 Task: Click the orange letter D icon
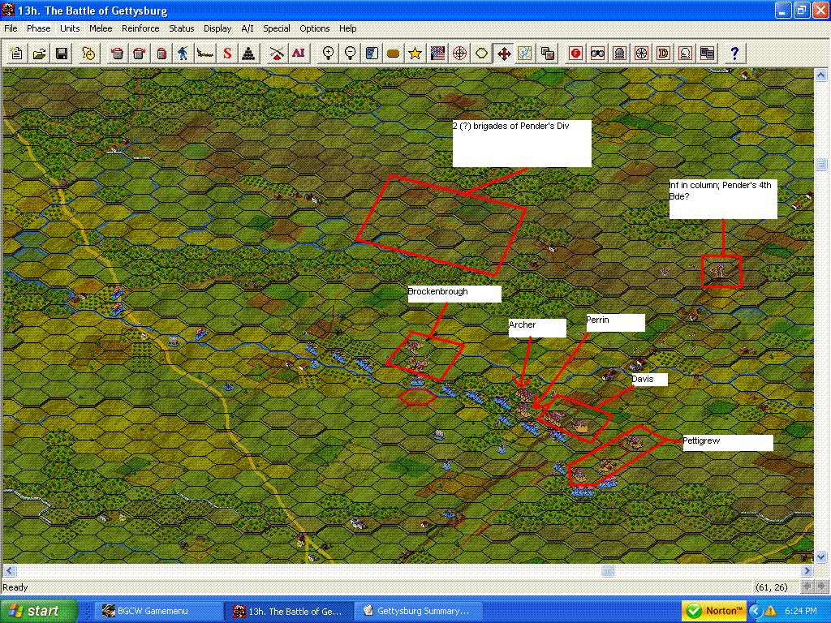[664, 53]
